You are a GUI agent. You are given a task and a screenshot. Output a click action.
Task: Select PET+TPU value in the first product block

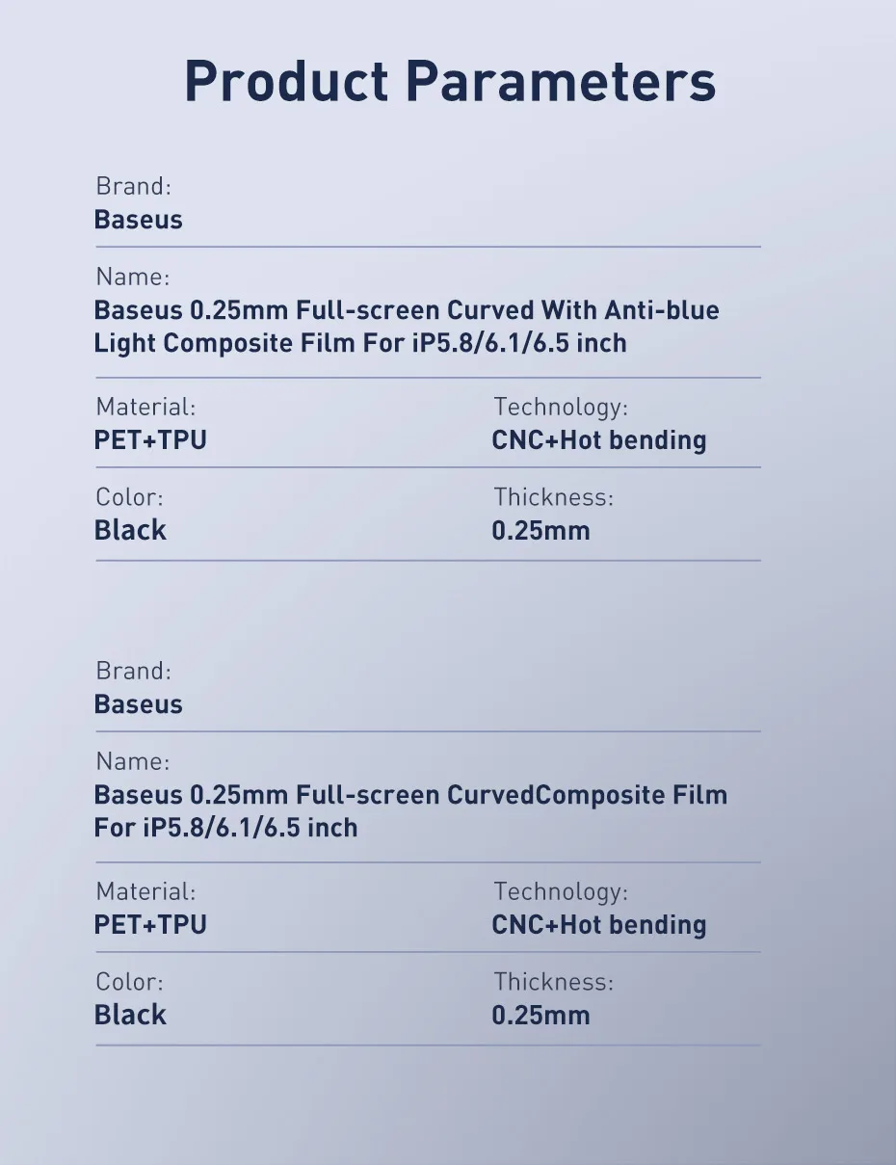(150, 440)
